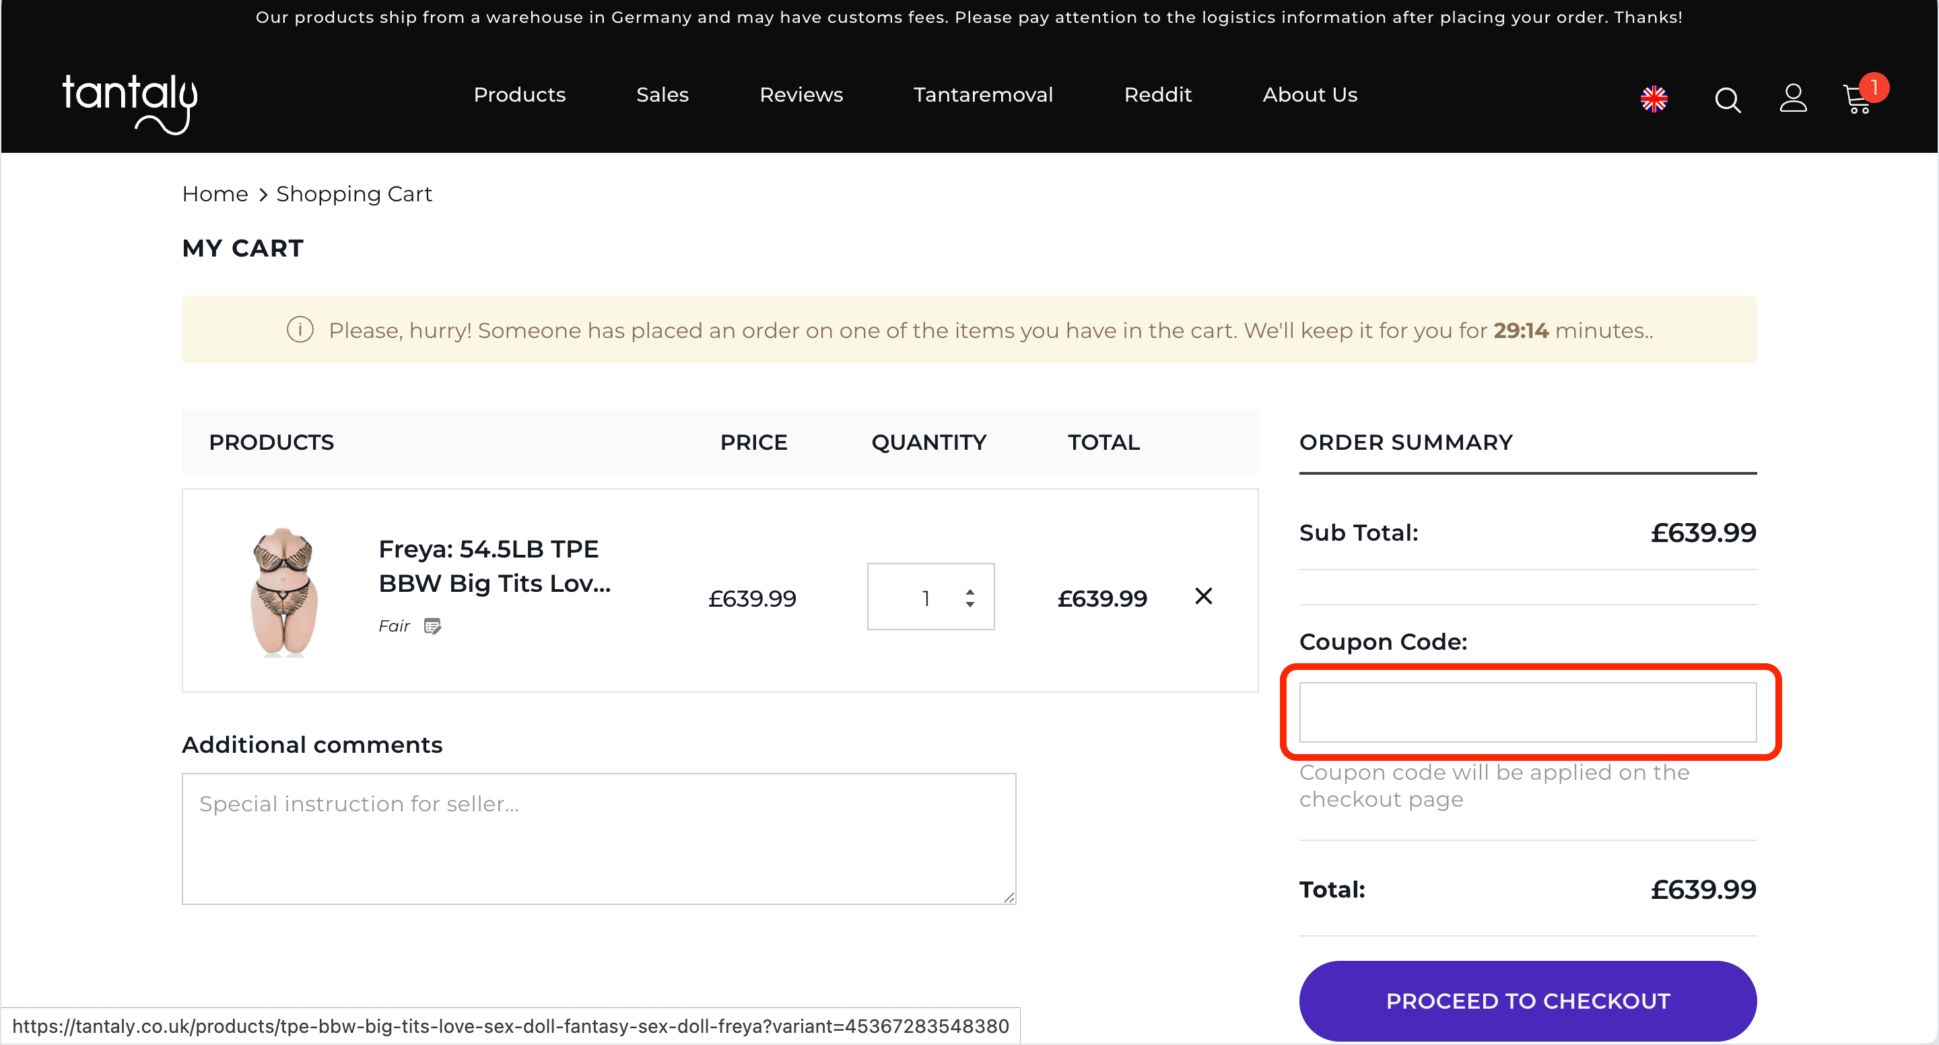
Task: Open the Sales menu
Action: coord(662,95)
